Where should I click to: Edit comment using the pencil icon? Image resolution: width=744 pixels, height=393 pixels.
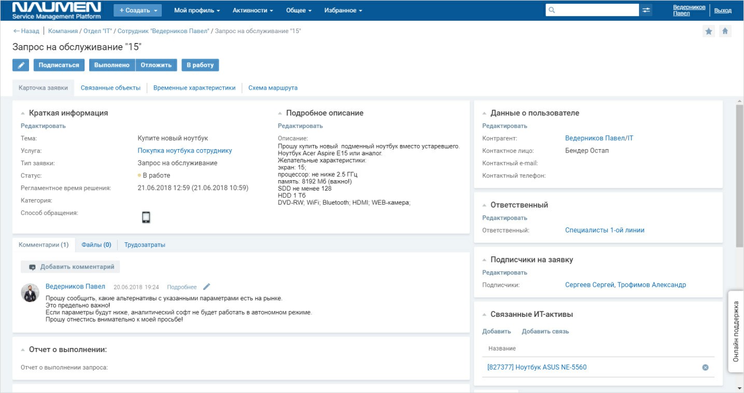click(206, 287)
